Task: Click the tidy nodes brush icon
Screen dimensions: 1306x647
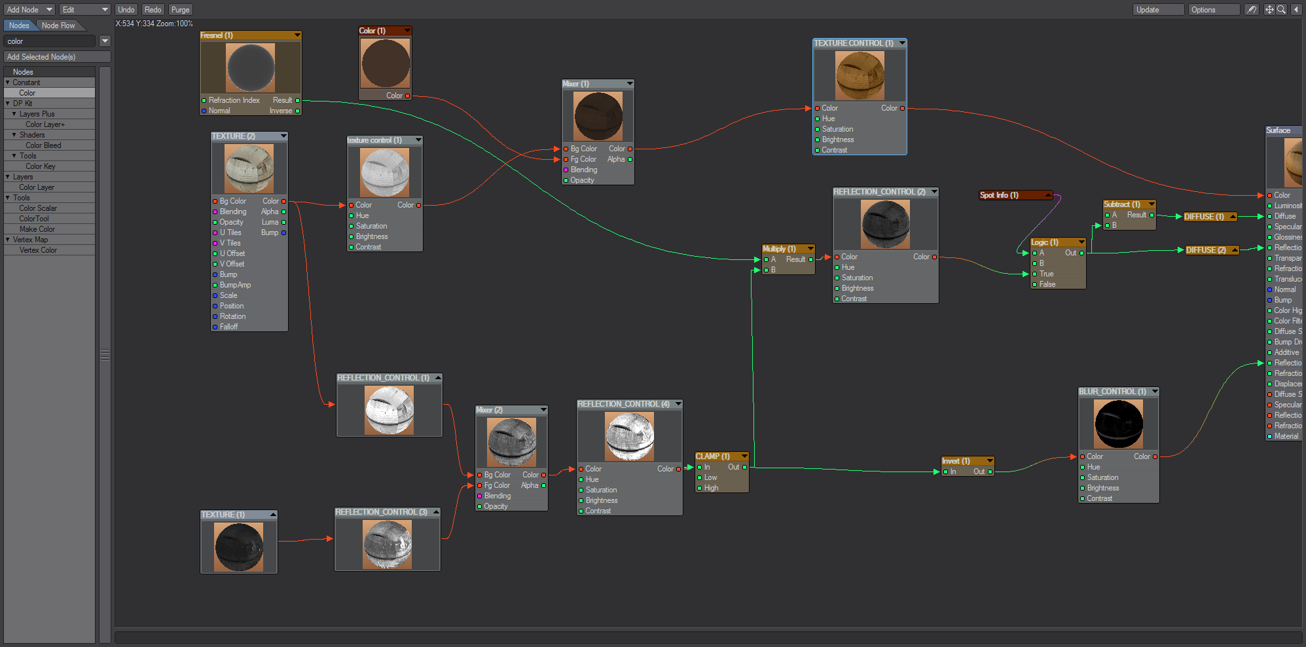Action: coord(1251,10)
